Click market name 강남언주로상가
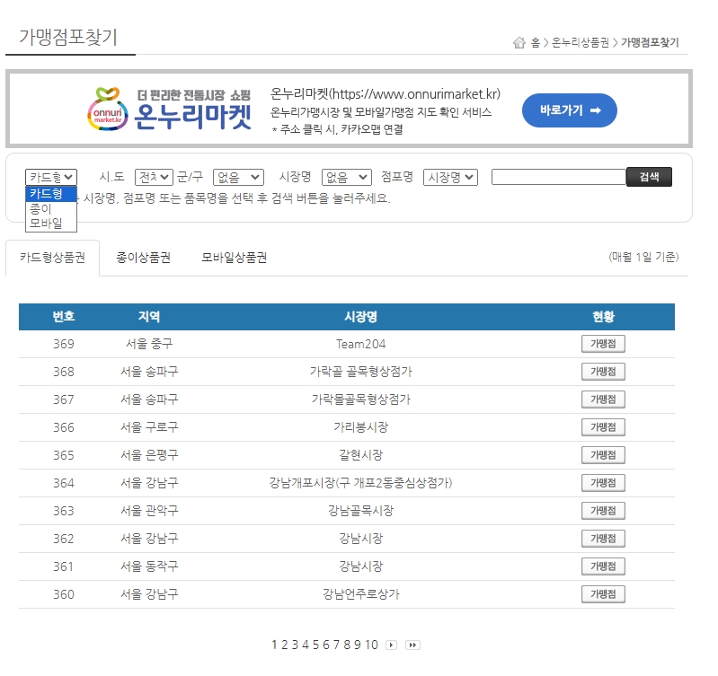718x676 pixels. (361, 594)
